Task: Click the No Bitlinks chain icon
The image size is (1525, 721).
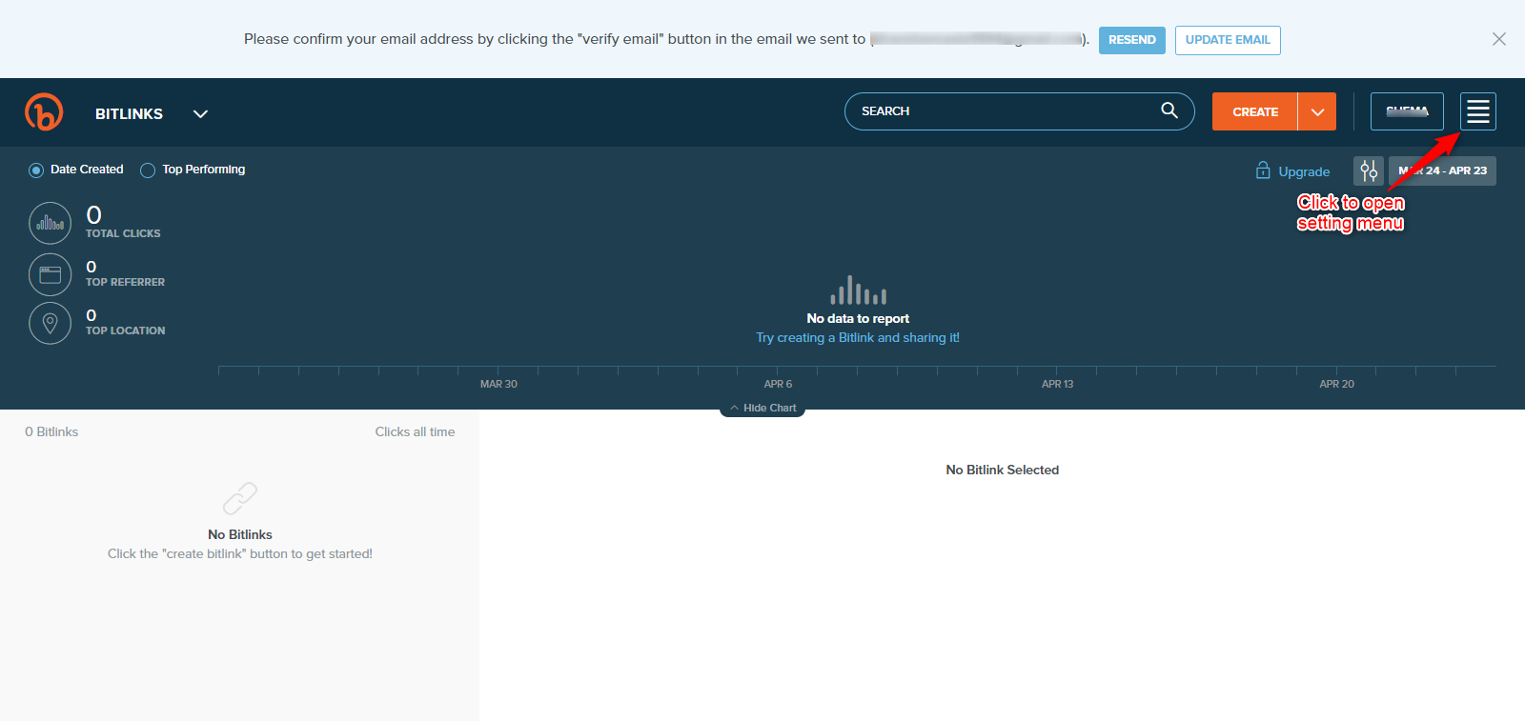Action: coord(240,498)
